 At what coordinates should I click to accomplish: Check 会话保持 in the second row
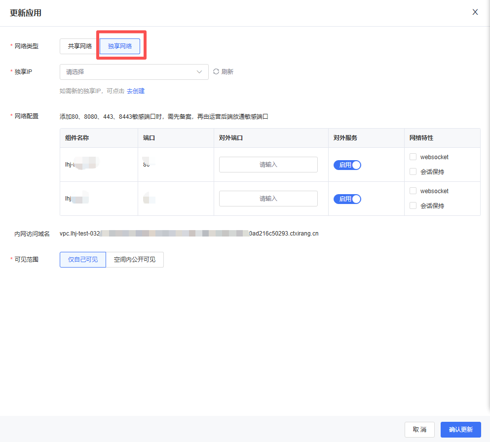413,205
